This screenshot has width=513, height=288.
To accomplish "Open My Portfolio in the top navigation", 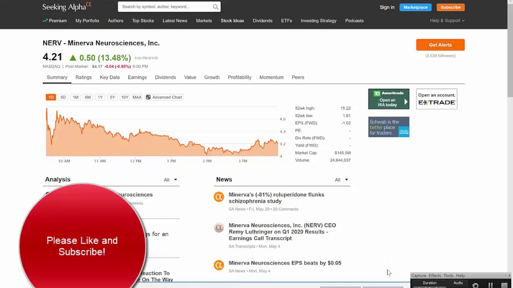I will (87, 21).
